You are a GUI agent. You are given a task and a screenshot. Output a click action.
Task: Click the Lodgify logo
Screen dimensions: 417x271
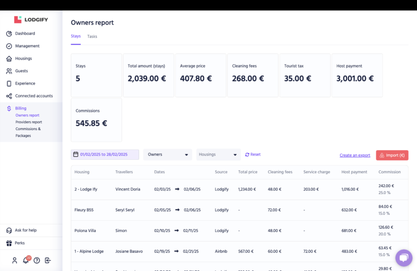click(x=31, y=19)
